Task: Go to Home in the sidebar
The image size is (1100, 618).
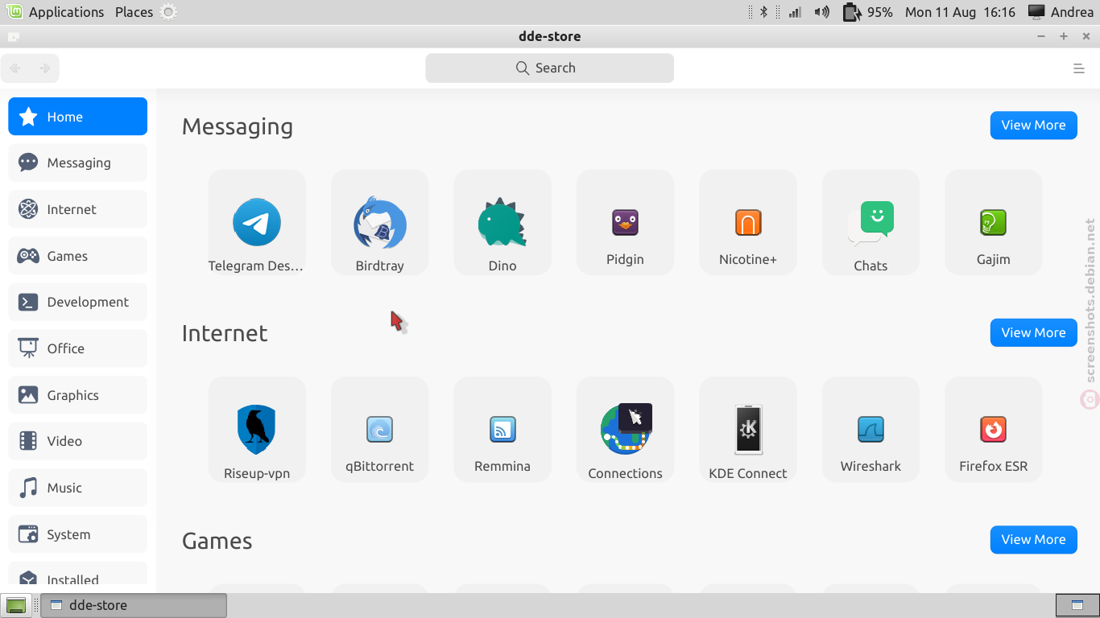Action: pyautogui.click(x=78, y=117)
